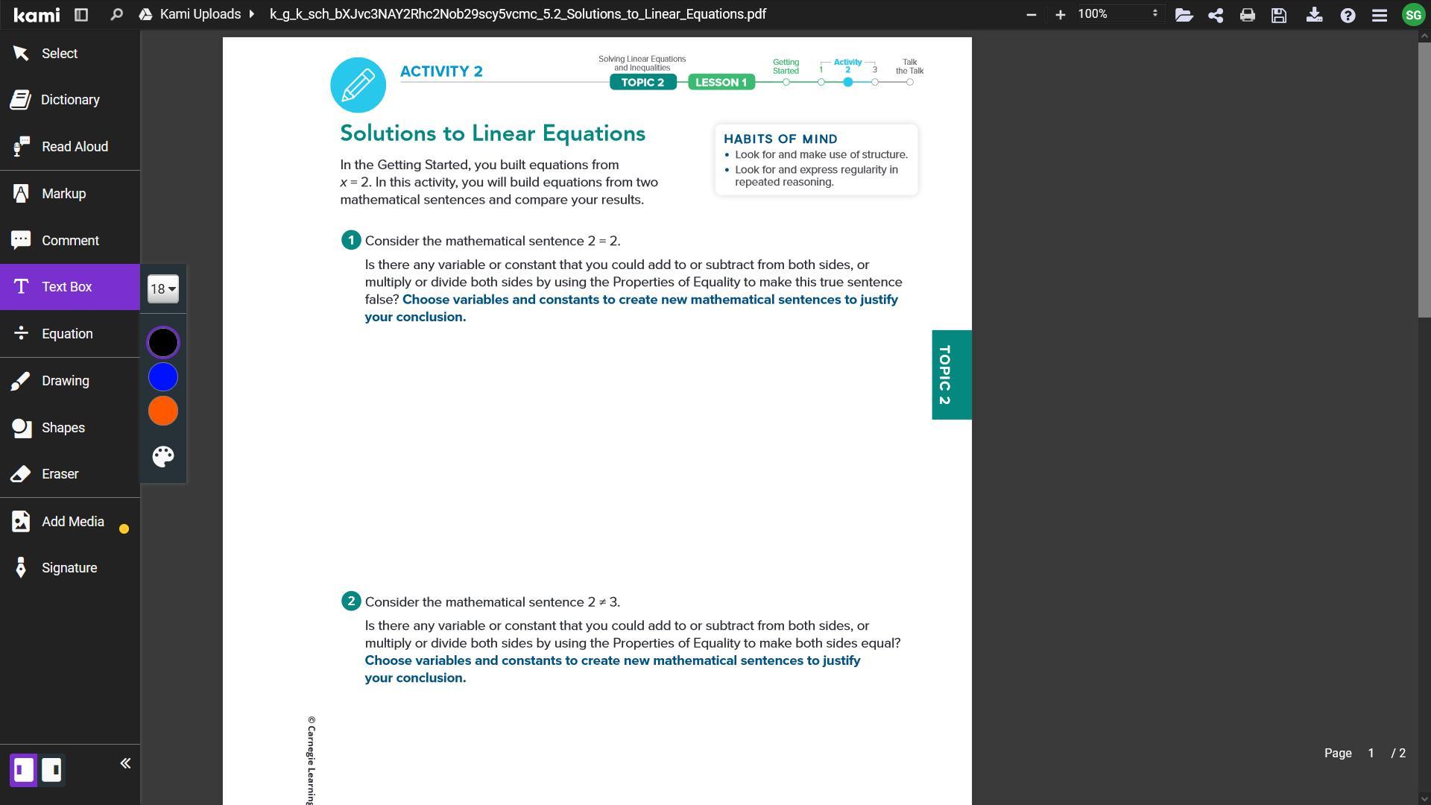This screenshot has height=805, width=1431.
Task: Open the Kami Uploads folder breadcrumb
Action: pos(200,14)
